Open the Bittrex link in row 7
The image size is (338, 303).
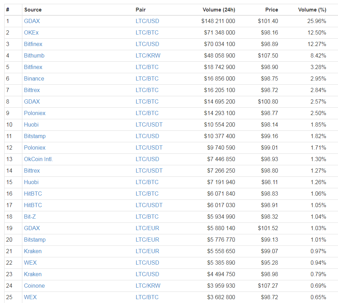[32, 90]
